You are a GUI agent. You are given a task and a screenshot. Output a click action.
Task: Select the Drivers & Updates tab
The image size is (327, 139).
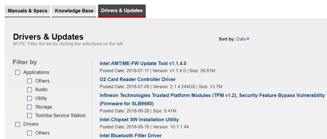click(122, 11)
